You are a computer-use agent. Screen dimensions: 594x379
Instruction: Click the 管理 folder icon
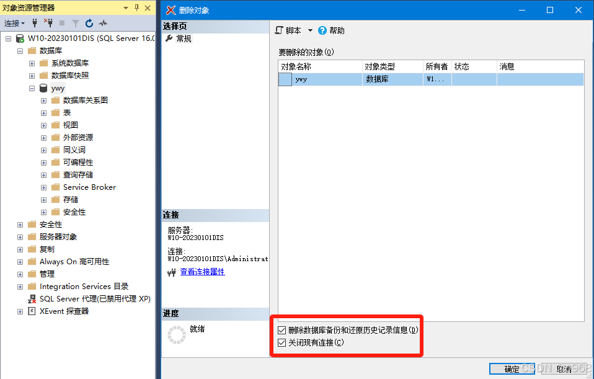tap(32, 274)
